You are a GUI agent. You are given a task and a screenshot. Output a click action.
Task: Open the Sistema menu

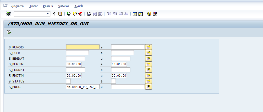point(64,6)
